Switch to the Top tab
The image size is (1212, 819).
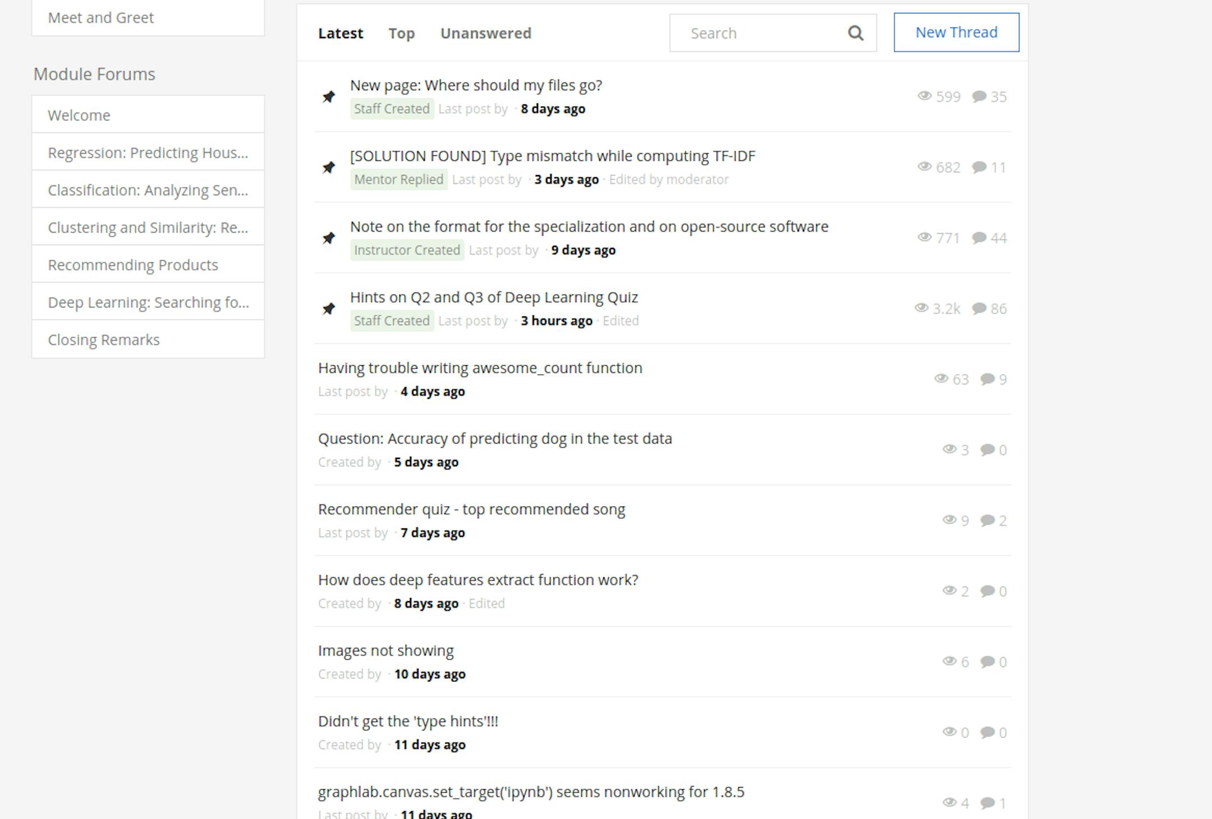401,34
